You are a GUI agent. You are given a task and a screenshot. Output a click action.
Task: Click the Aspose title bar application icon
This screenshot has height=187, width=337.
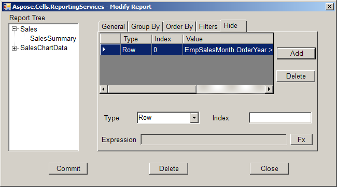tap(7, 7)
